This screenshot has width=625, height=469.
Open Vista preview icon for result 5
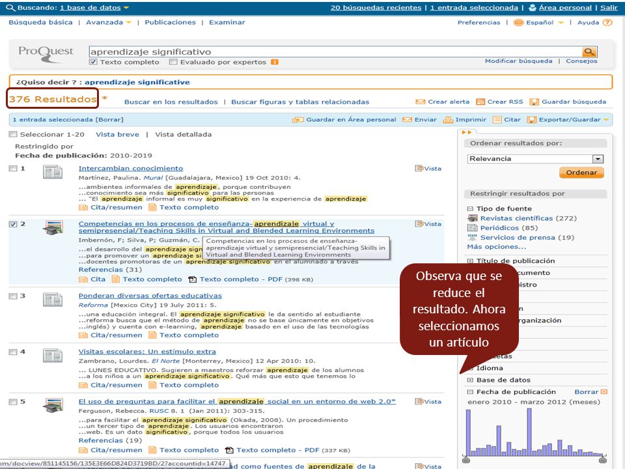[x=419, y=402]
